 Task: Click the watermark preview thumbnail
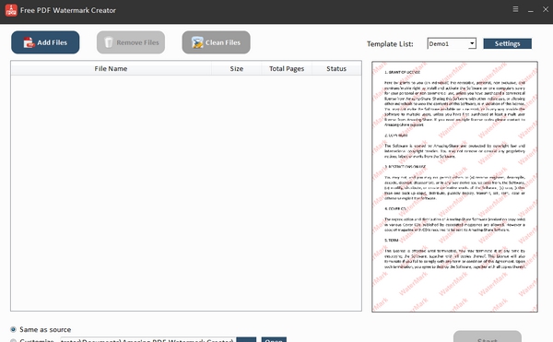tap(454, 186)
